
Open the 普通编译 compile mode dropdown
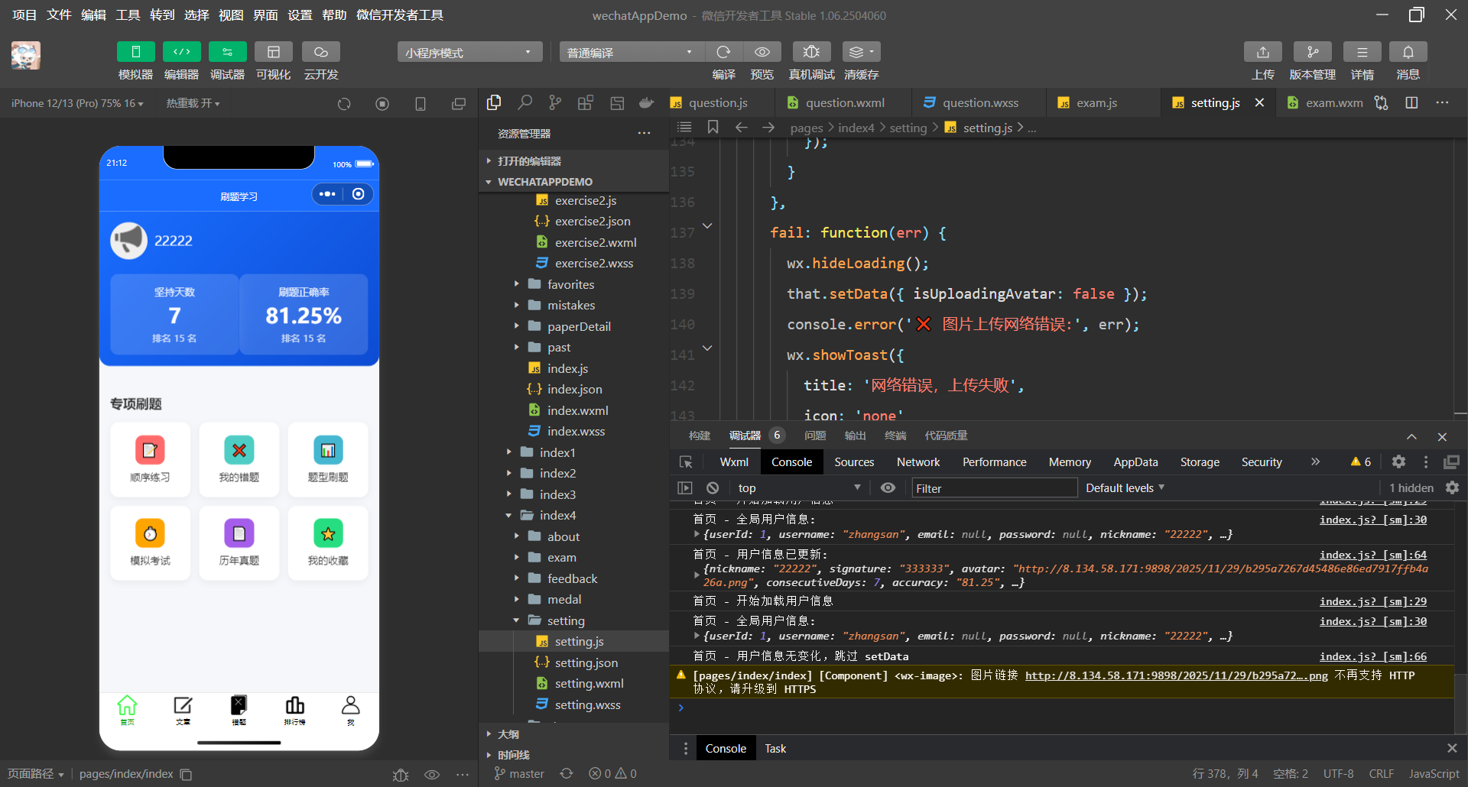(x=632, y=52)
